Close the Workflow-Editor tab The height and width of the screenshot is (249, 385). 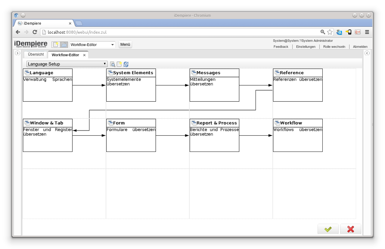coord(84,55)
